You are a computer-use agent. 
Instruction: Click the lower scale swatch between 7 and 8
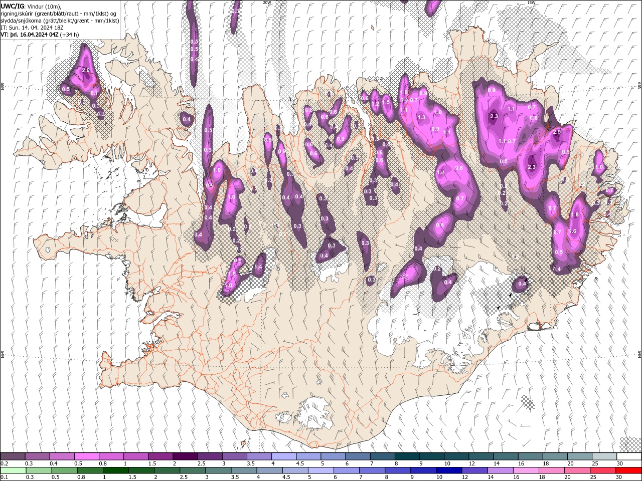pyautogui.click(x=372, y=470)
